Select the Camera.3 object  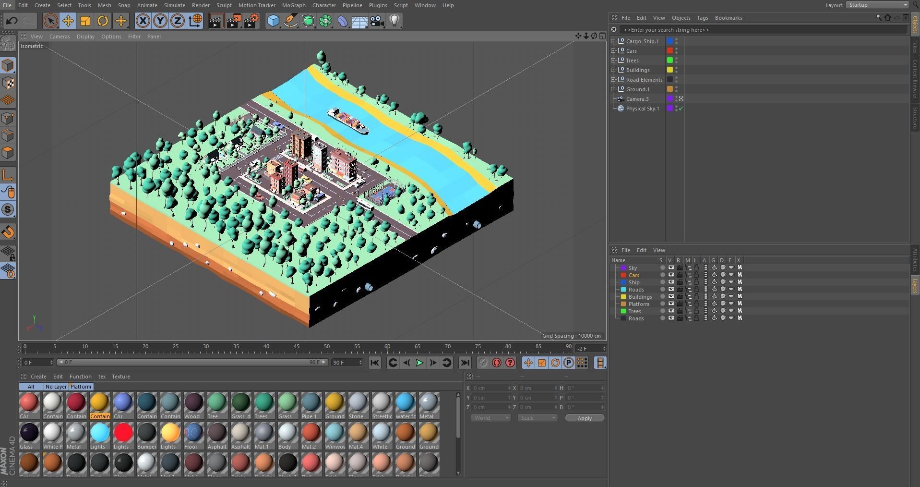click(637, 99)
